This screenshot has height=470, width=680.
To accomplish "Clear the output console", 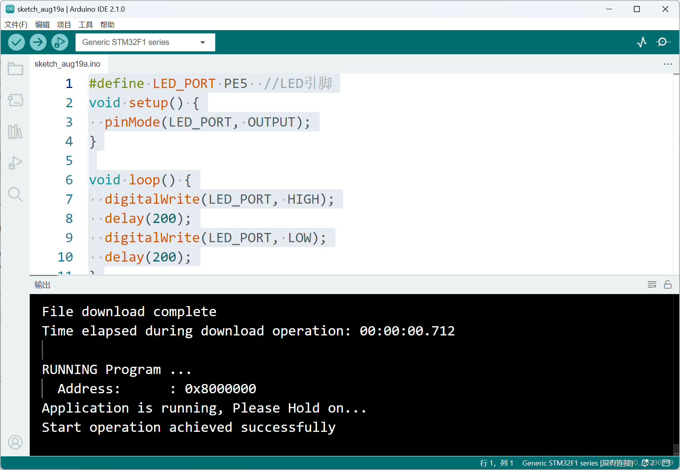I will [652, 284].
